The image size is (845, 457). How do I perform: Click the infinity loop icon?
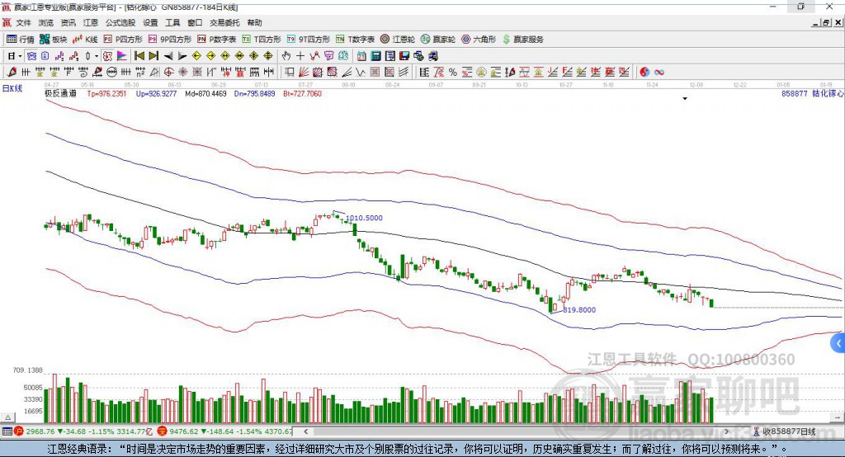point(659,73)
